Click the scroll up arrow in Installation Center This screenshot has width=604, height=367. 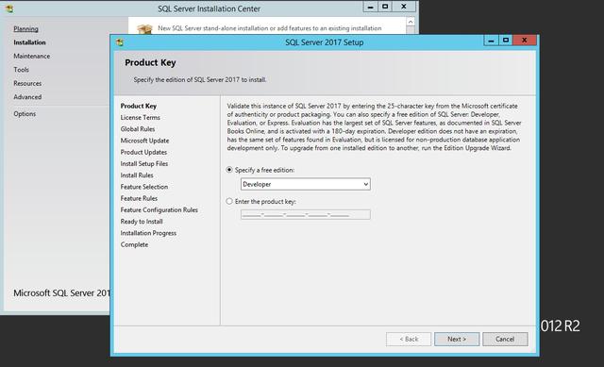coord(411,22)
